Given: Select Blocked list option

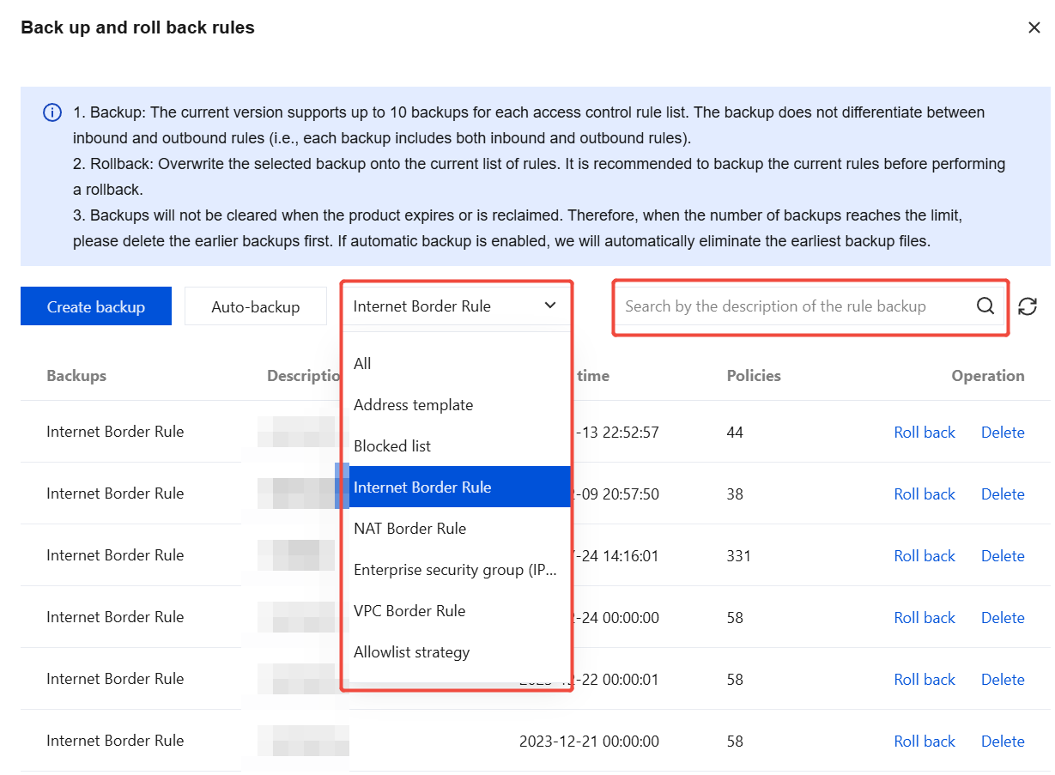Looking at the screenshot, I should coord(392,446).
